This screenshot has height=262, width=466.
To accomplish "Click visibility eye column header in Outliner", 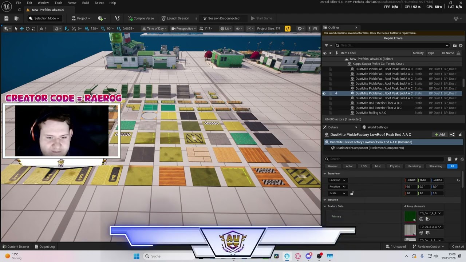I will click(325, 53).
